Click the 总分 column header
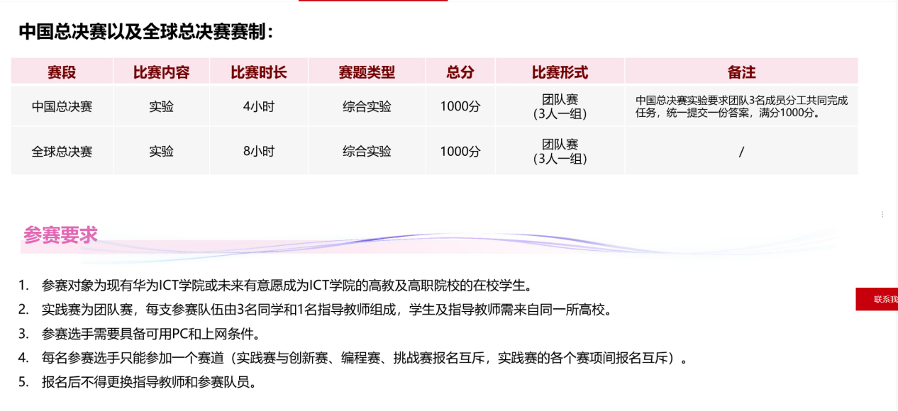The height and width of the screenshot is (411, 898). click(460, 72)
